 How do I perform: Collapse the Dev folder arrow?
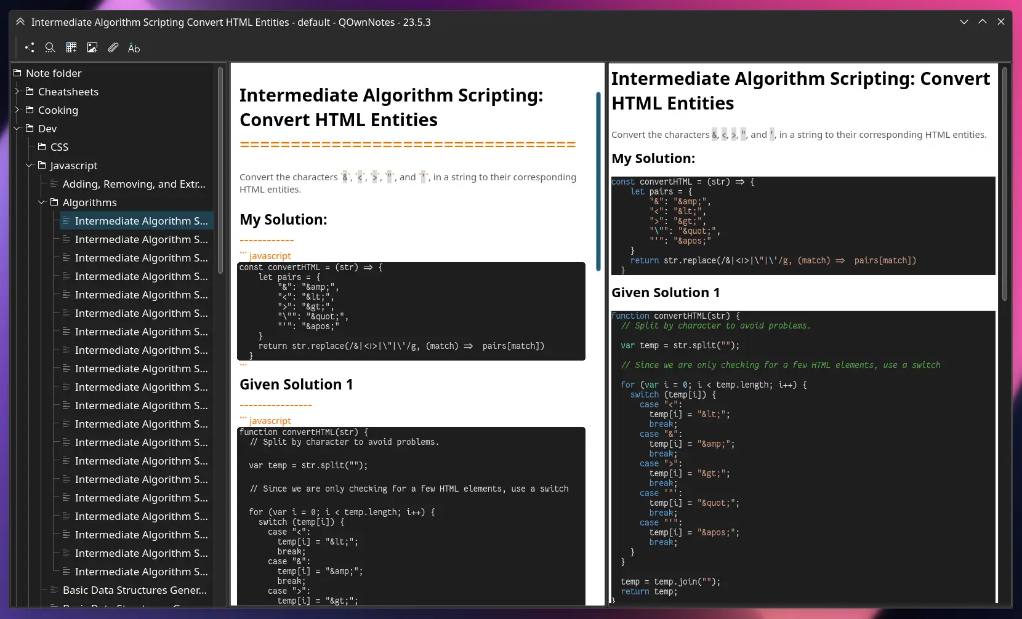(x=17, y=129)
